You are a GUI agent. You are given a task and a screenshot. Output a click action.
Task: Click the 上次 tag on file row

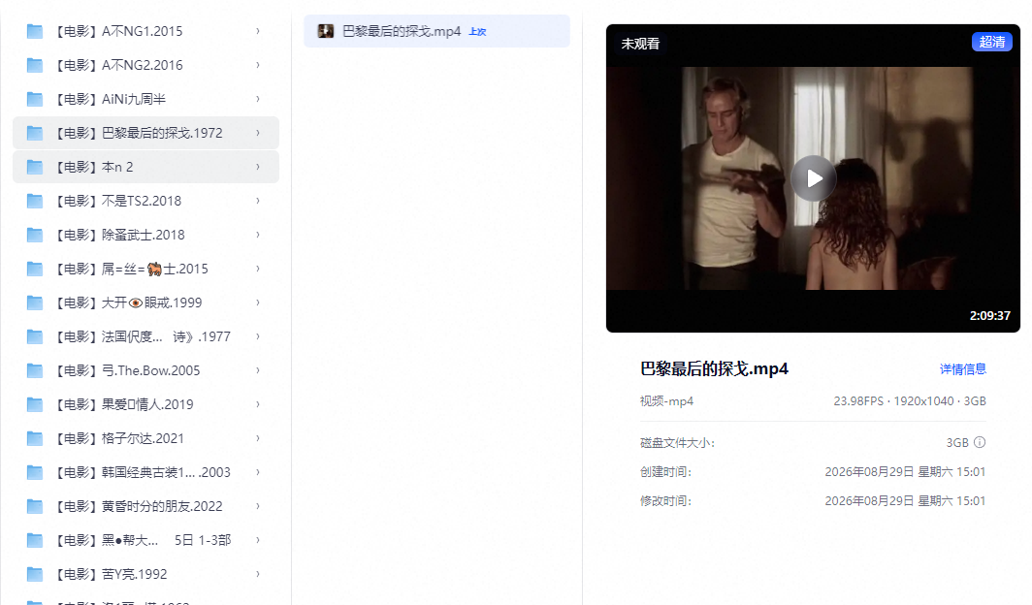[477, 32]
